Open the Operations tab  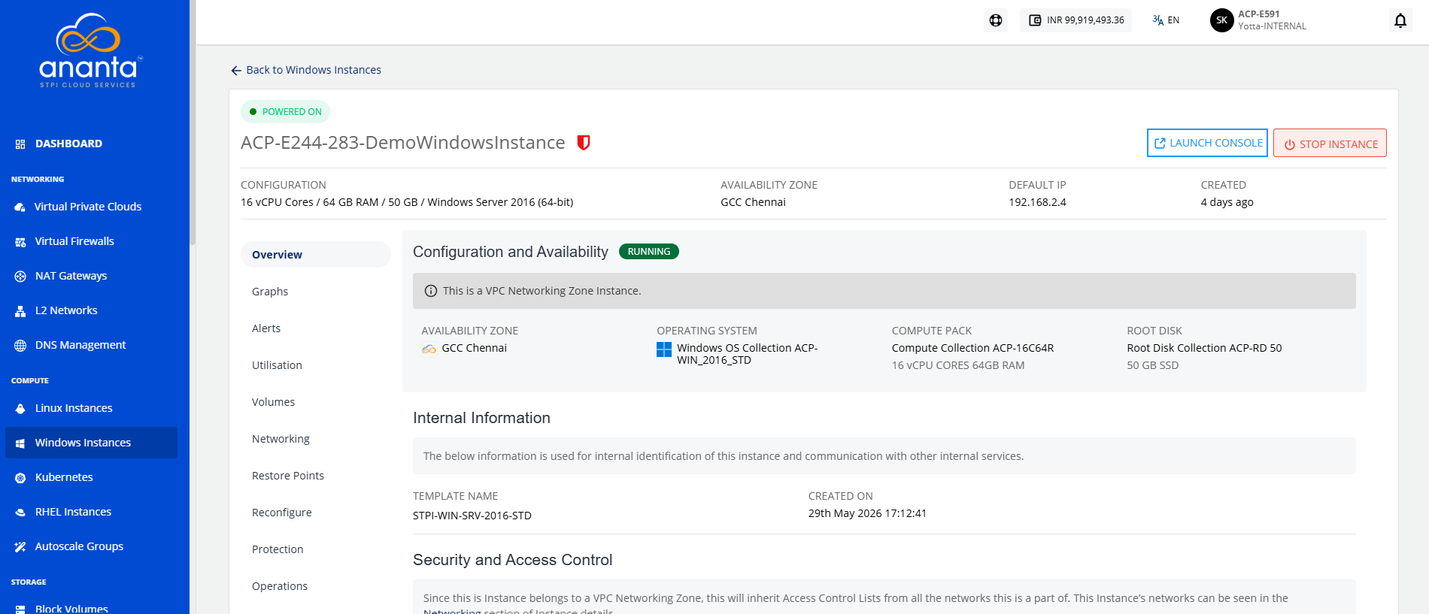[x=280, y=586]
